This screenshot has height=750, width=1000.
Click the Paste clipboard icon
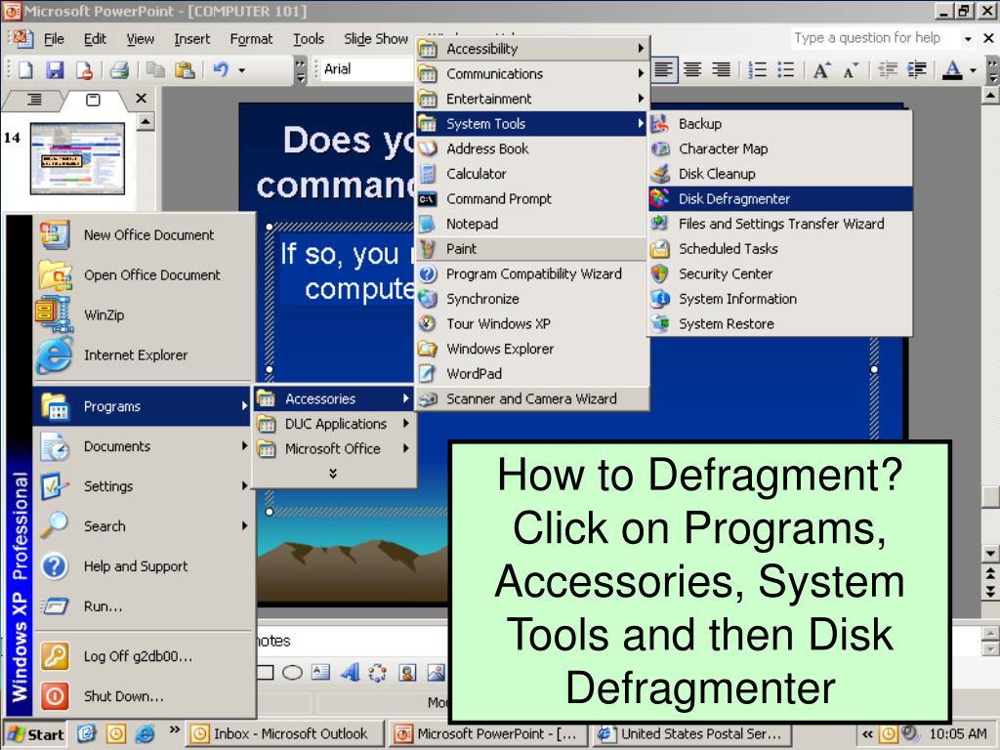185,69
